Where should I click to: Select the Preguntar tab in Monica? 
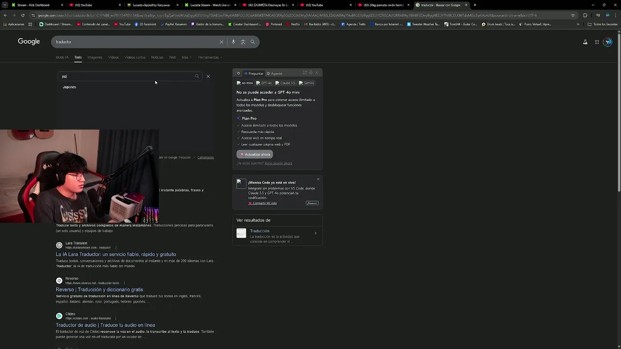pyautogui.click(x=253, y=74)
